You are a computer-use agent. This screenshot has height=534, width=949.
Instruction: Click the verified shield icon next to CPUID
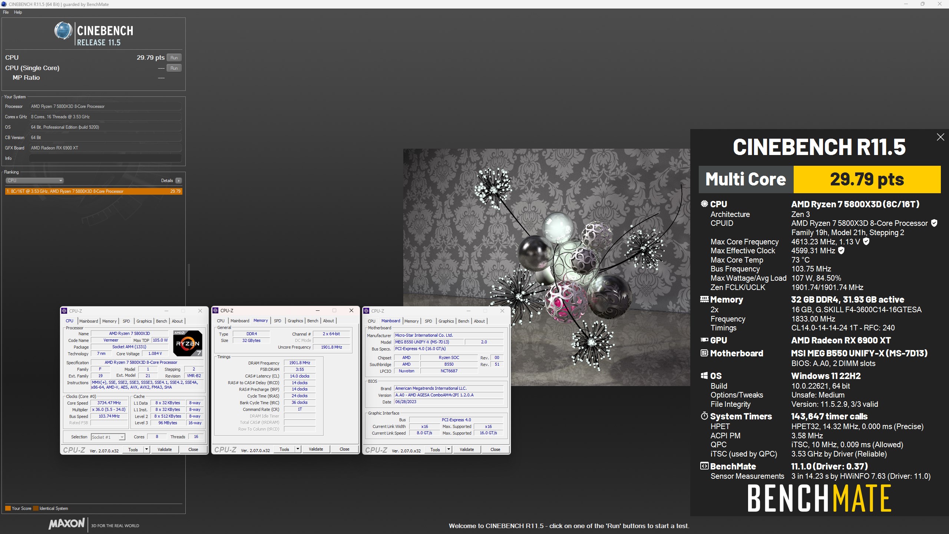(x=934, y=223)
